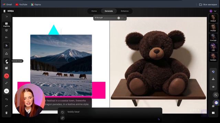Select the triangle shape tool
220x123 pixels.
point(7,54)
